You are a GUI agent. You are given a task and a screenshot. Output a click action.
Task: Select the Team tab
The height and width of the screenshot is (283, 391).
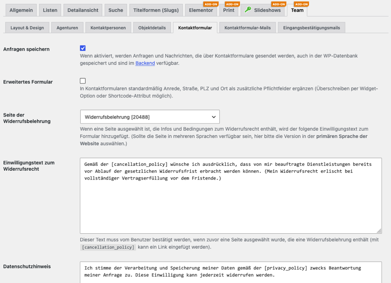click(x=297, y=10)
